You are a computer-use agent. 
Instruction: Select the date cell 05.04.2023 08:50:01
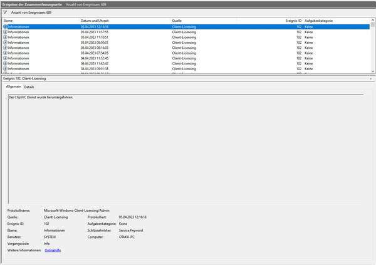95,43
